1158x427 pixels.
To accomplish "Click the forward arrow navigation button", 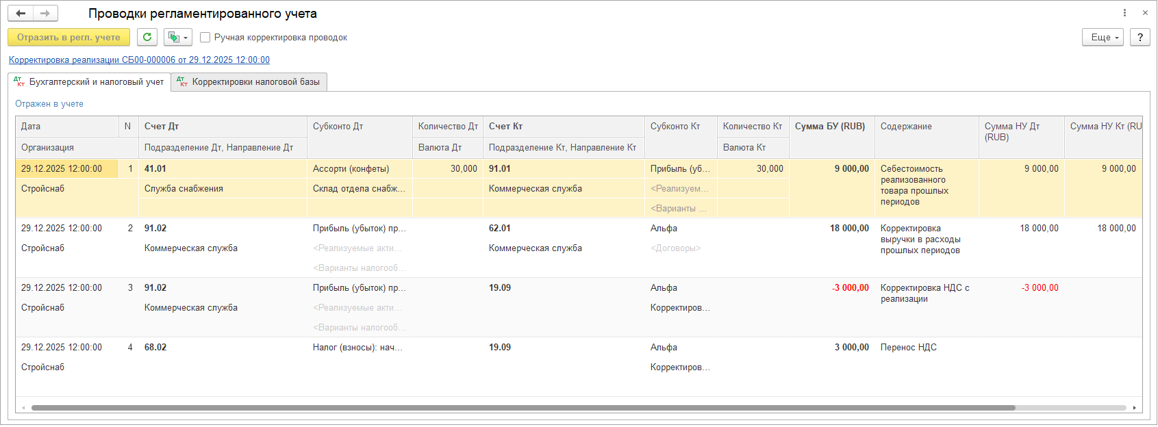I will pyautogui.click(x=45, y=14).
